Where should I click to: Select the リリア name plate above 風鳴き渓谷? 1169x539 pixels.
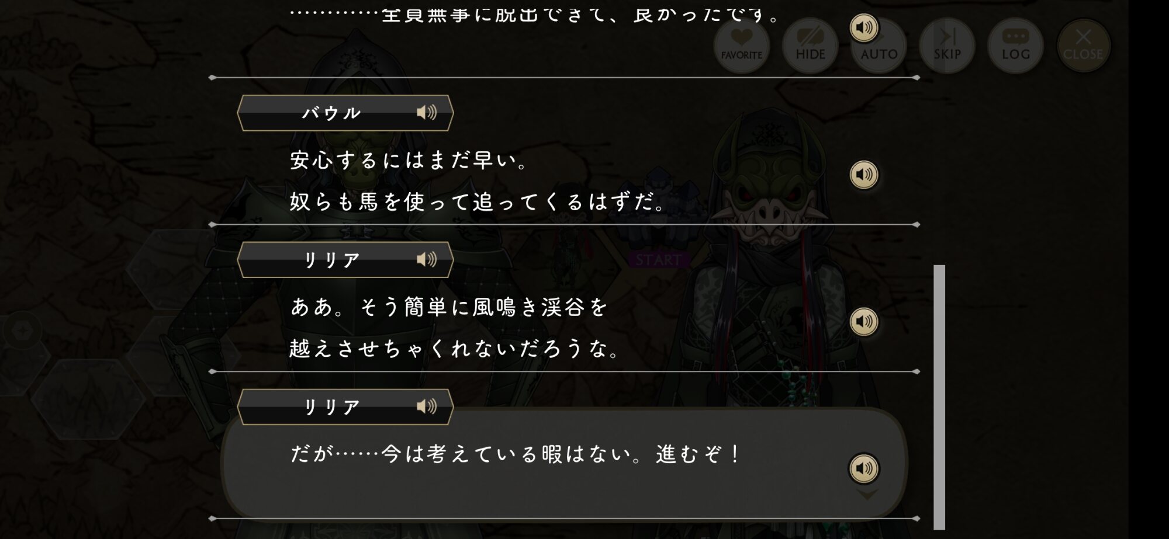(345, 259)
